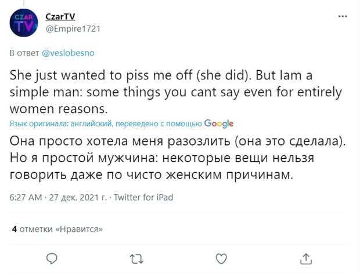Image resolution: width=360 pixels, height=273 pixels.
Task: Open the CzarTV display name link
Action: pyautogui.click(x=60, y=16)
